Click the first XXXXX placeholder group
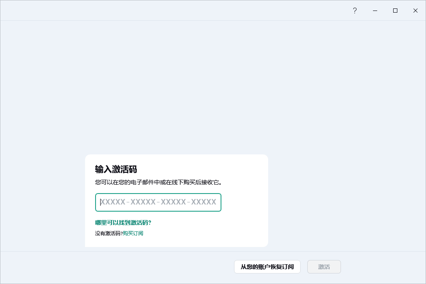Screen dimensions: 426x284 click(x=113, y=202)
